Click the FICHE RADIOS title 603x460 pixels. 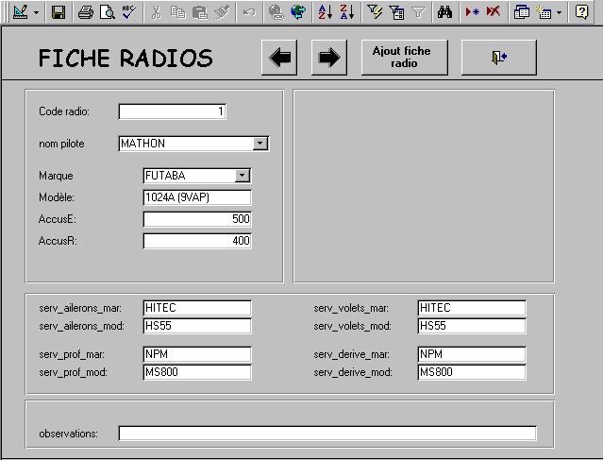(x=126, y=59)
